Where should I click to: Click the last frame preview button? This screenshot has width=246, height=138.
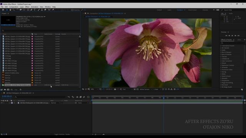click(238, 36)
